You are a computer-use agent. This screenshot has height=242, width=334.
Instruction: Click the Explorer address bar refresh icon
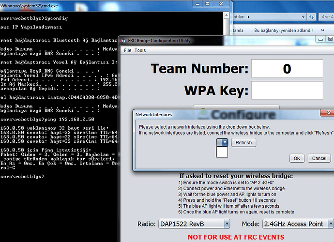pos(311,17)
